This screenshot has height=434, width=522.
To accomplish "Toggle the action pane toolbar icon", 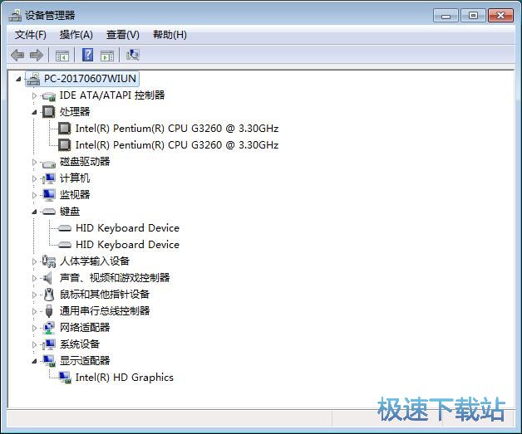I will 107,56.
